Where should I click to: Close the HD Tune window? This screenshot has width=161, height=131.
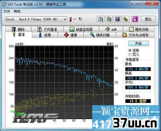click(x=152, y=3)
